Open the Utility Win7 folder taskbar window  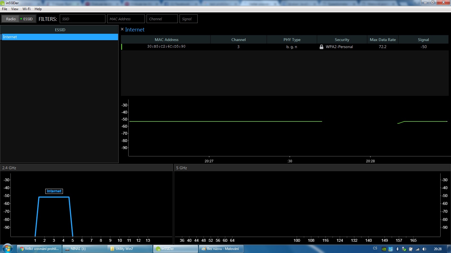[130, 249]
